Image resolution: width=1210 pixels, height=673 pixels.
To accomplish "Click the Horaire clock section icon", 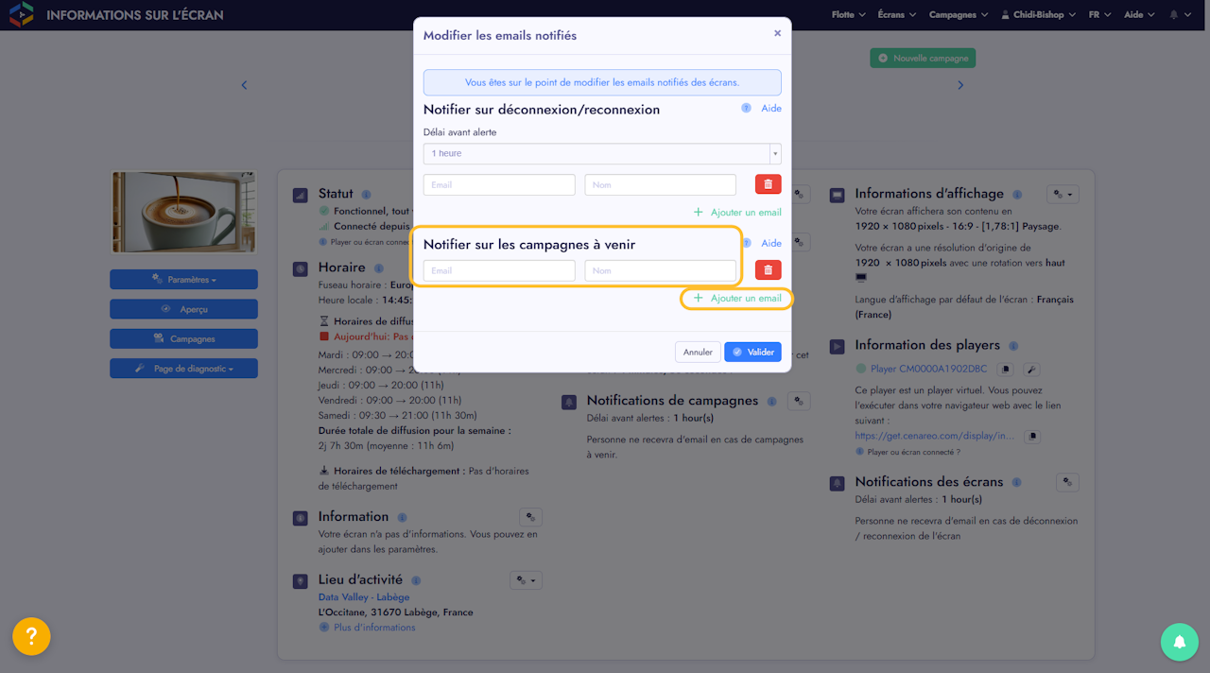I will pyautogui.click(x=301, y=268).
